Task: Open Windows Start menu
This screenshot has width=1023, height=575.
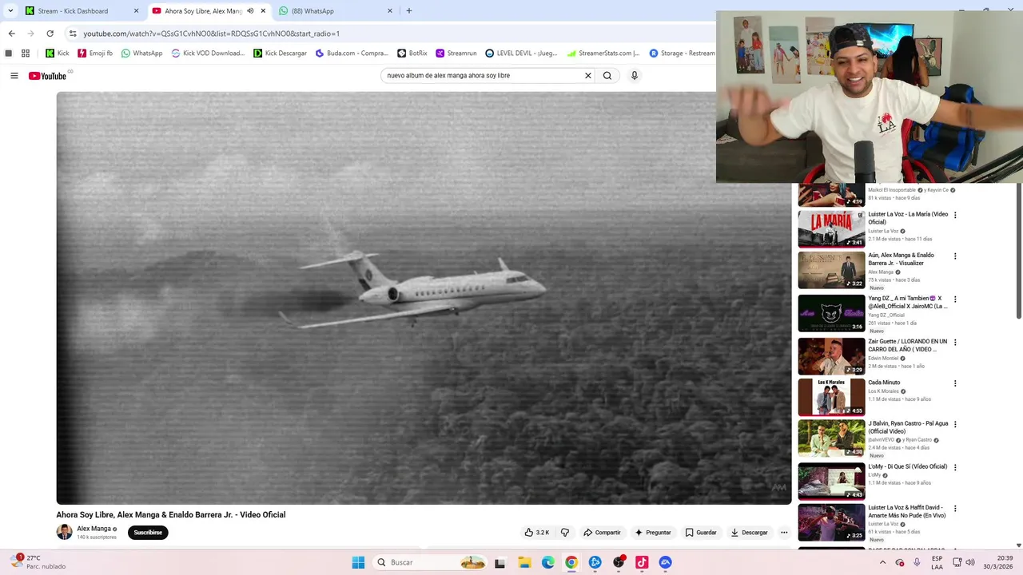Action: coord(358,562)
